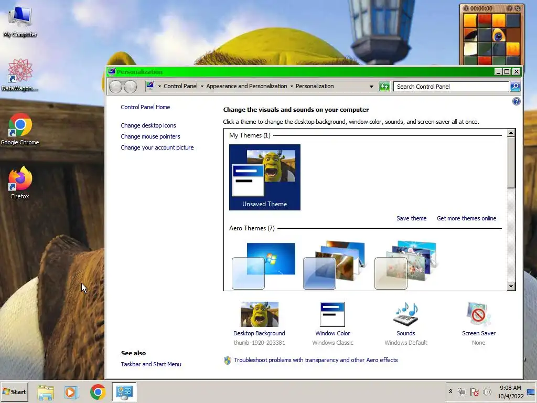Image resolution: width=537 pixels, height=403 pixels.
Task: Click Change desktop icons link
Action: (148, 125)
